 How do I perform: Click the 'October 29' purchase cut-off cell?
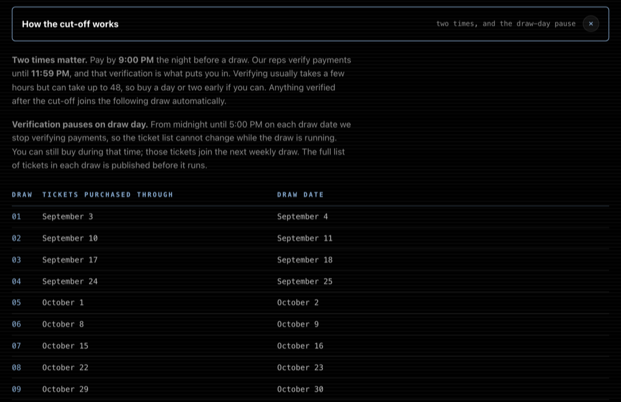coord(65,390)
